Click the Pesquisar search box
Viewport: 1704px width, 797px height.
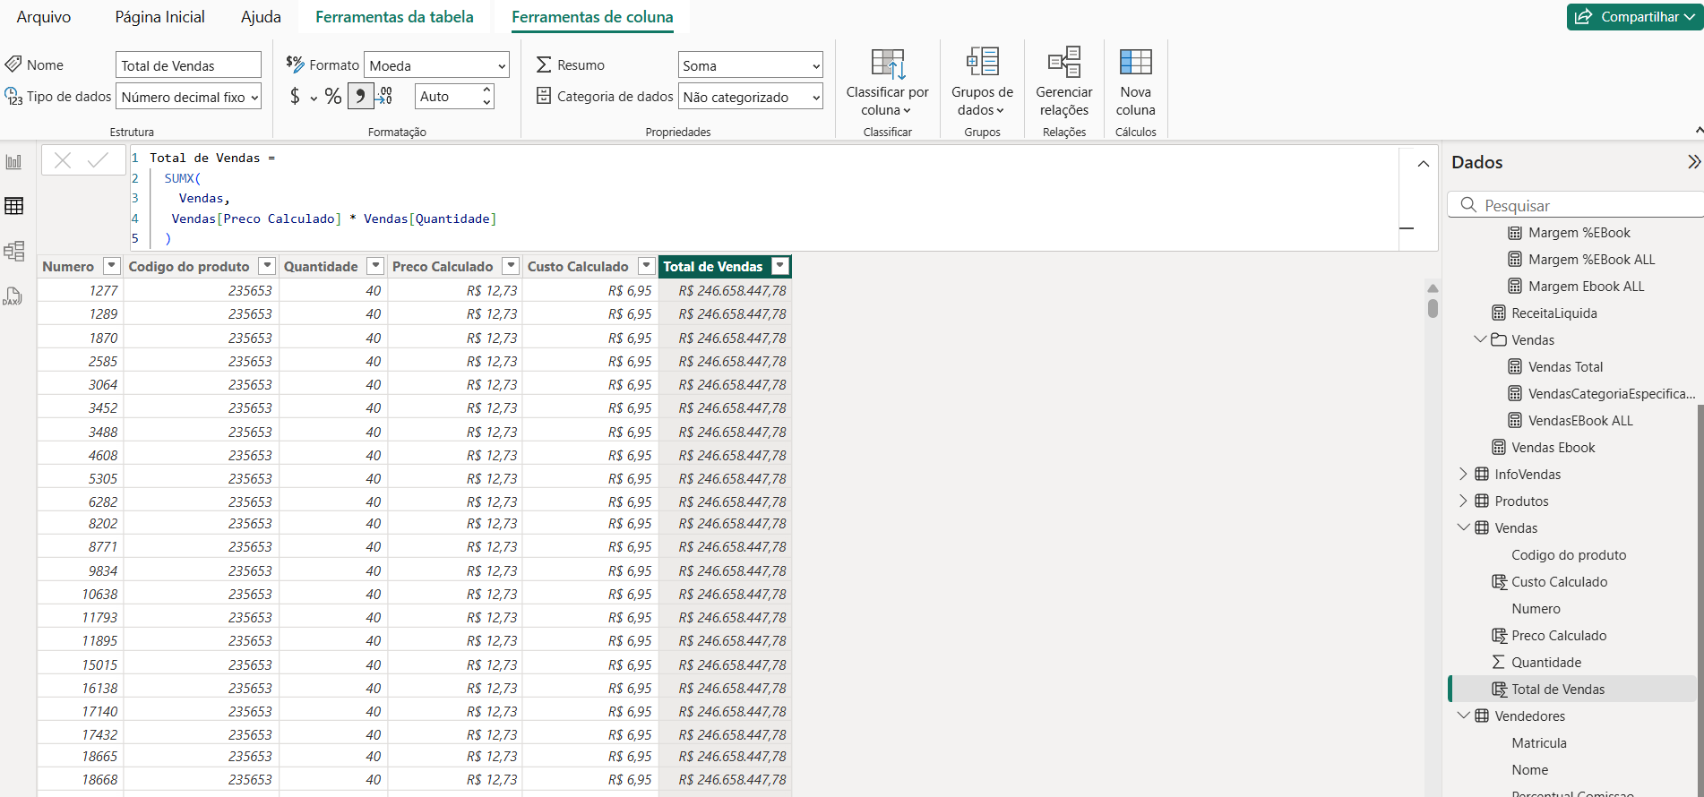(x=1577, y=205)
